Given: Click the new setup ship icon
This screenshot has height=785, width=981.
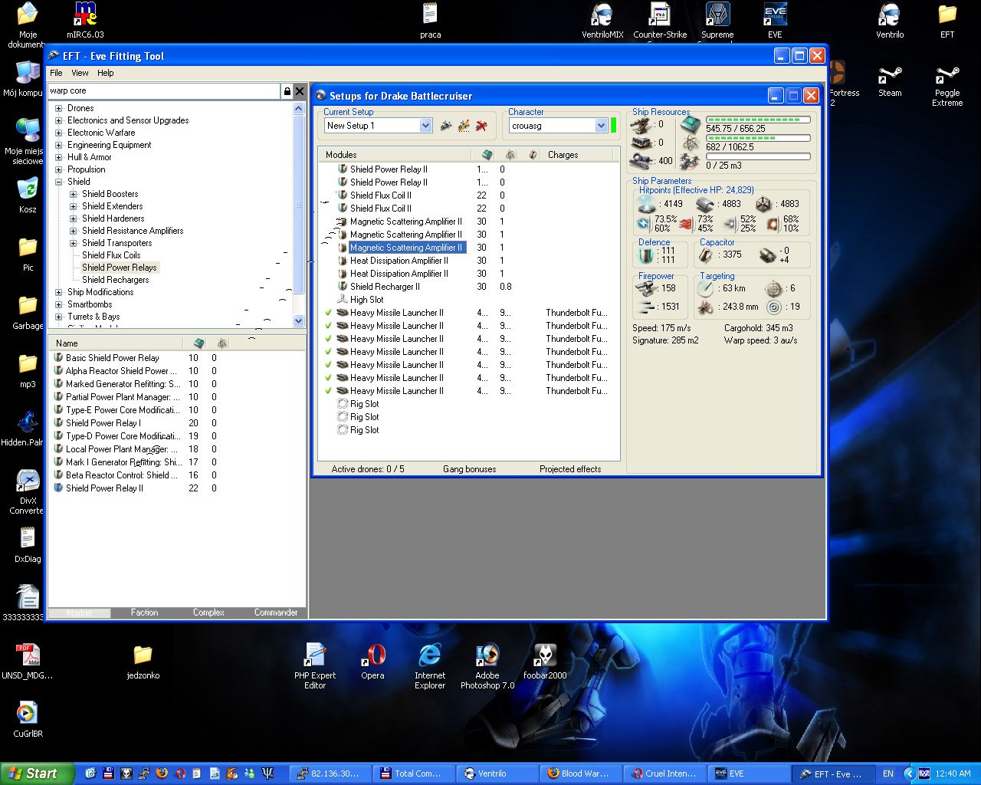Looking at the screenshot, I should [x=446, y=126].
